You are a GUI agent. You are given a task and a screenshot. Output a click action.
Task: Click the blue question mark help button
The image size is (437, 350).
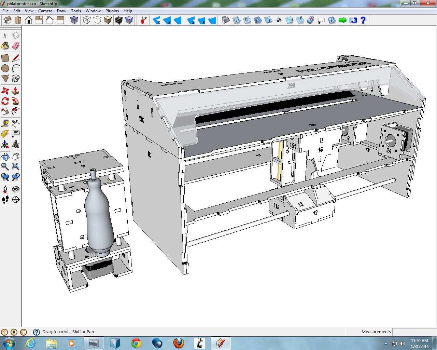(363, 21)
